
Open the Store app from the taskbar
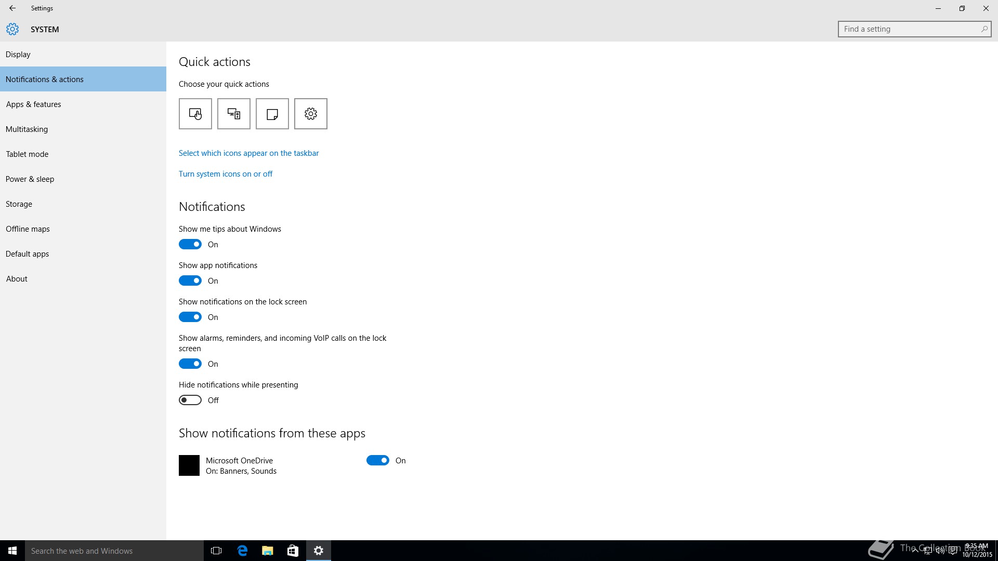click(293, 551)
